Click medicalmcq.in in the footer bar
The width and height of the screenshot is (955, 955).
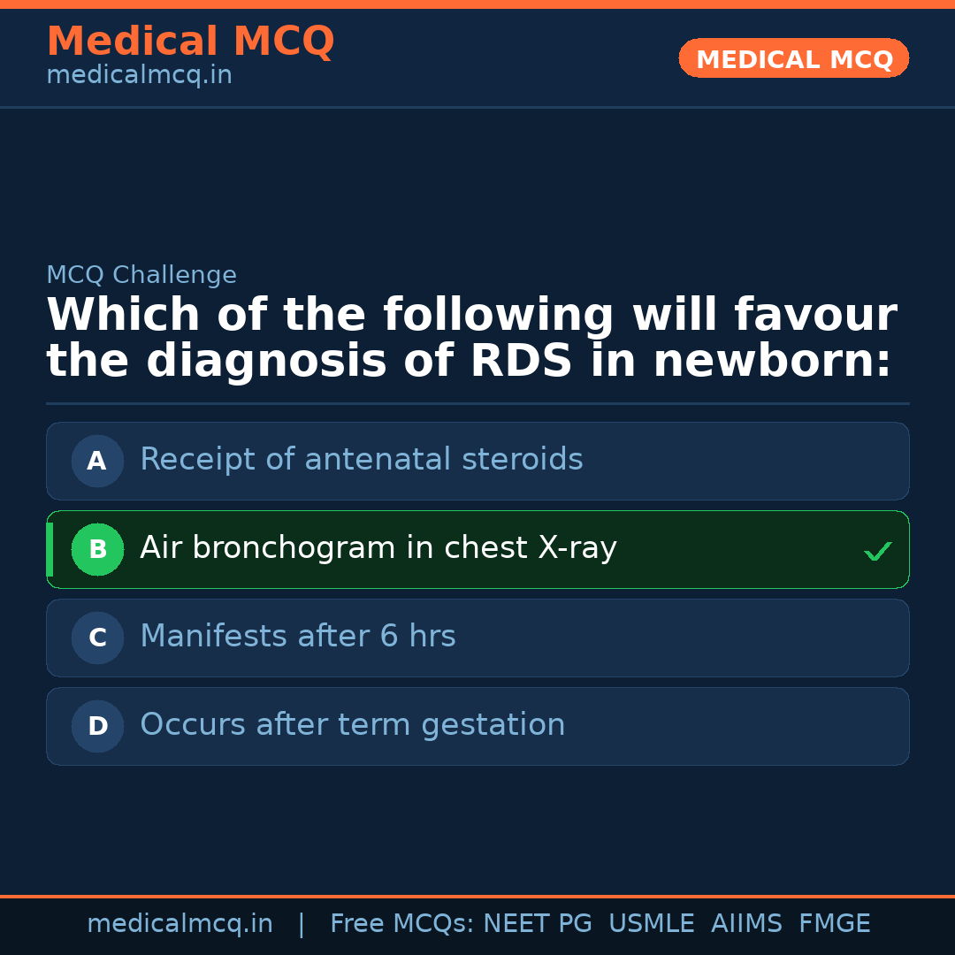click(180, 923)
